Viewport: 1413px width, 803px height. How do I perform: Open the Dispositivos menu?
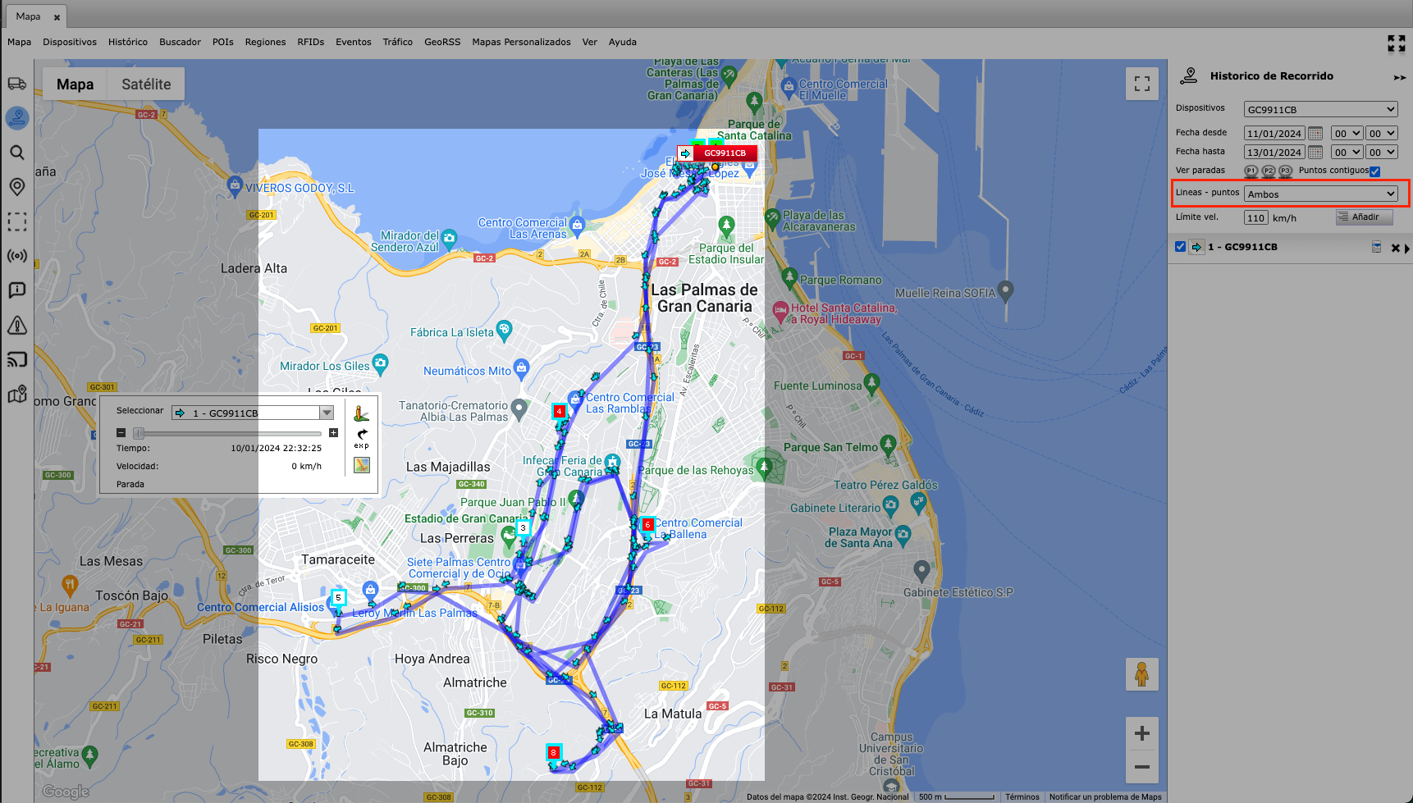[70, 42]
